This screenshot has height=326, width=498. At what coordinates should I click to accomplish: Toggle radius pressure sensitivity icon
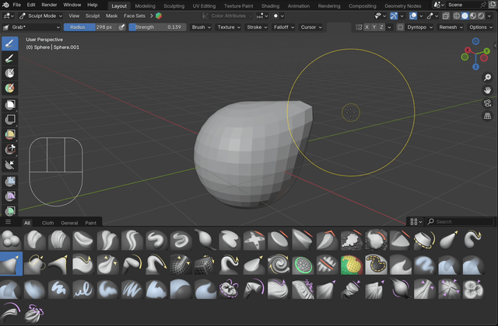[x=121, y=27]
